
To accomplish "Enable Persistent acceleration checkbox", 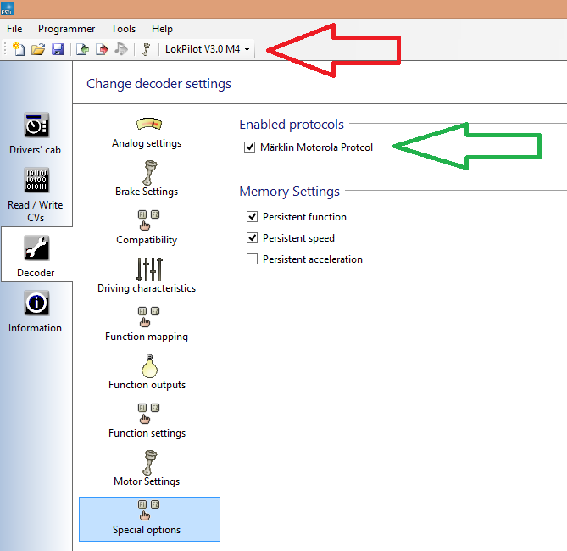I will click(x=252, y=259).
